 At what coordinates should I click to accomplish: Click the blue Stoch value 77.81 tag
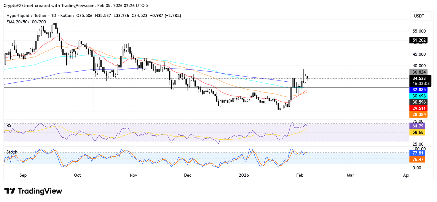417,153
